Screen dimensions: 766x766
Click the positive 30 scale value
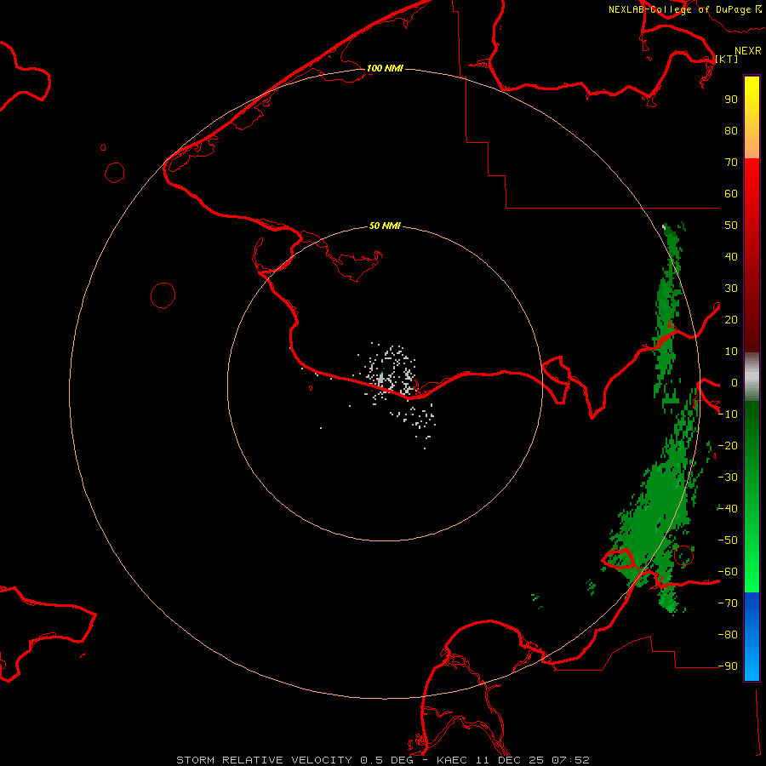tap(731, 289)
